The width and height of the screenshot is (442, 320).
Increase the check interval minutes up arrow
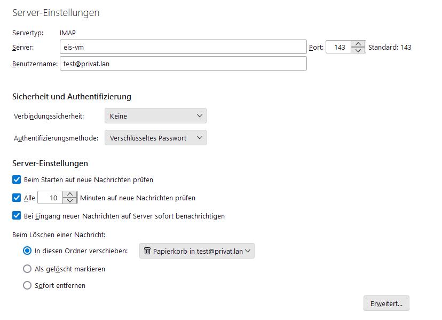[x=70, y=194]
